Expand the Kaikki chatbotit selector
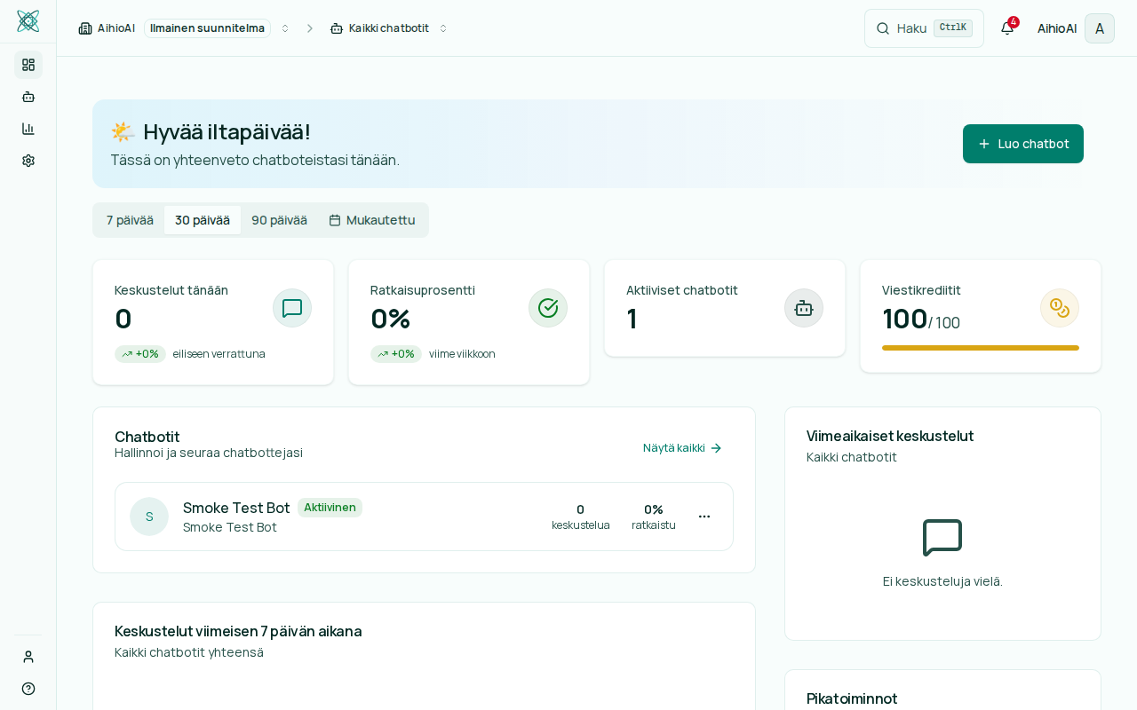The height and width of the screenshot is (710, 1137). [389, 28]
